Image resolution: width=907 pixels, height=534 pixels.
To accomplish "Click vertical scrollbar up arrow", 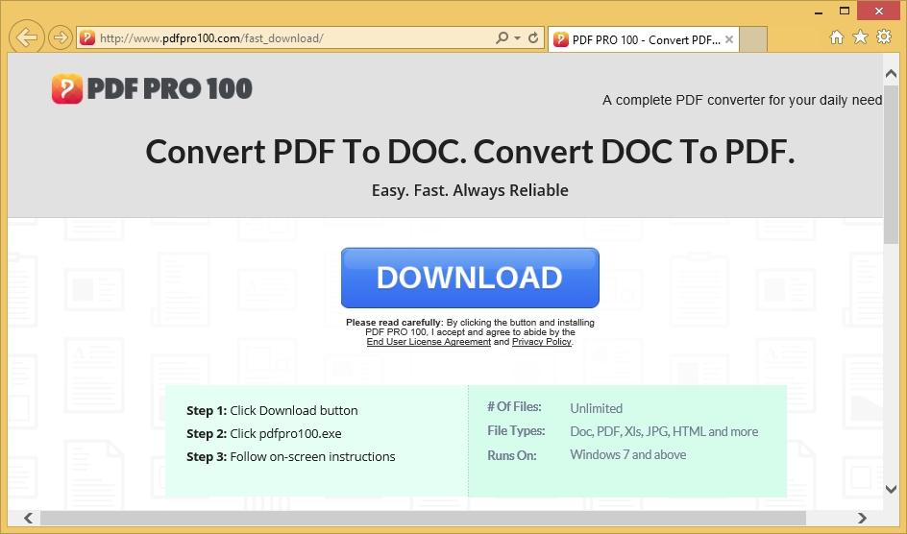I will 891,74.
